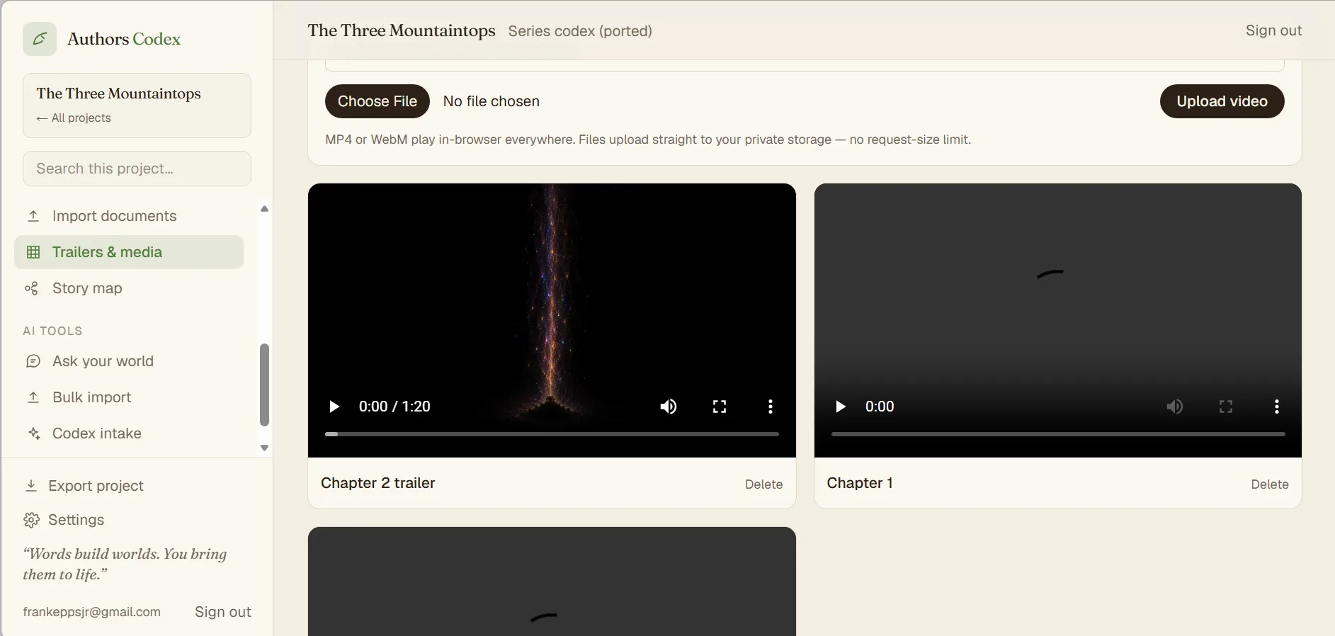The height and width of the screenshot is (636, 1335).
Task: Open Story map page
Action: pos(129,288)
